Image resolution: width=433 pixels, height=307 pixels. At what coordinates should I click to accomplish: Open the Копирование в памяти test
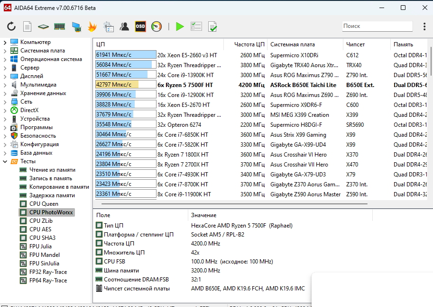point(59,187)
